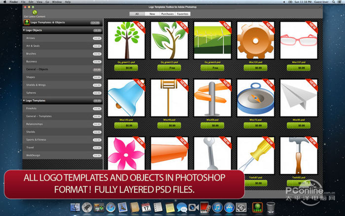
Task: Select the silver wrench thumbnail
Action: 212,153
